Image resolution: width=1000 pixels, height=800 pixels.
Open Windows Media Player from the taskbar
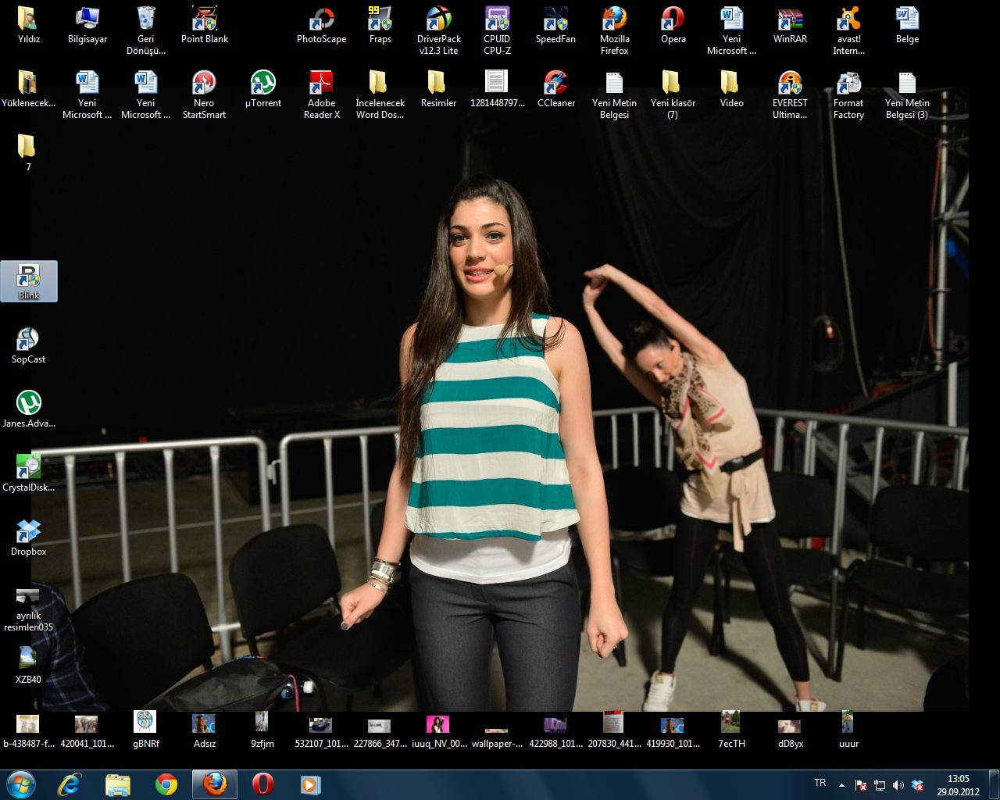311,784
